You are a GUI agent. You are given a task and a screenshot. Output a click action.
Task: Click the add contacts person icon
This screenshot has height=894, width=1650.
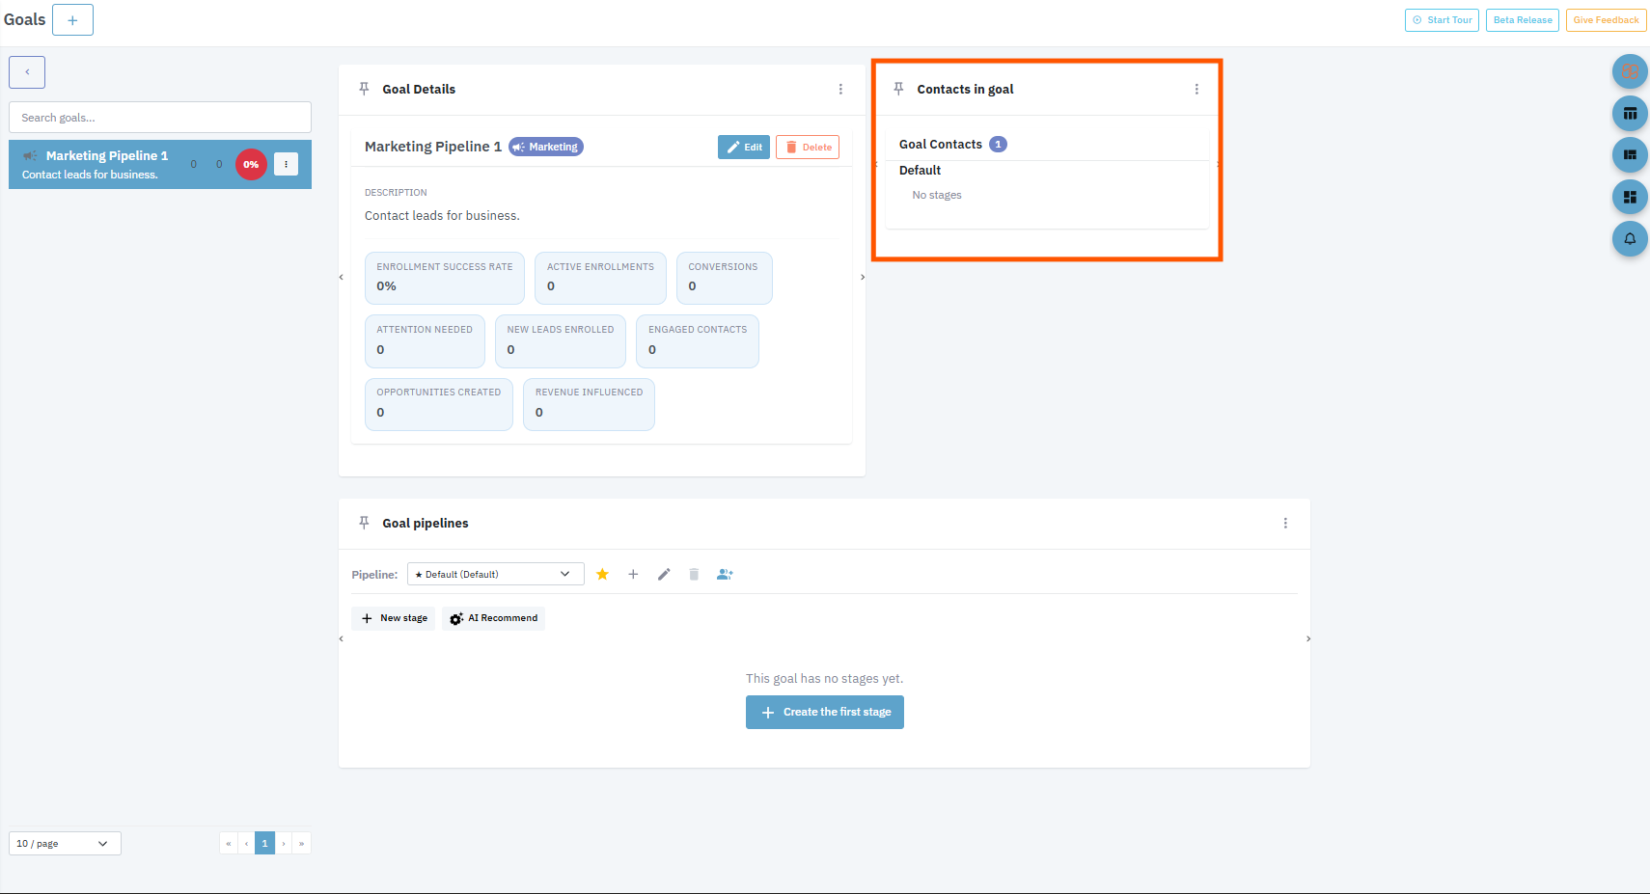click(x=725, y=574)
